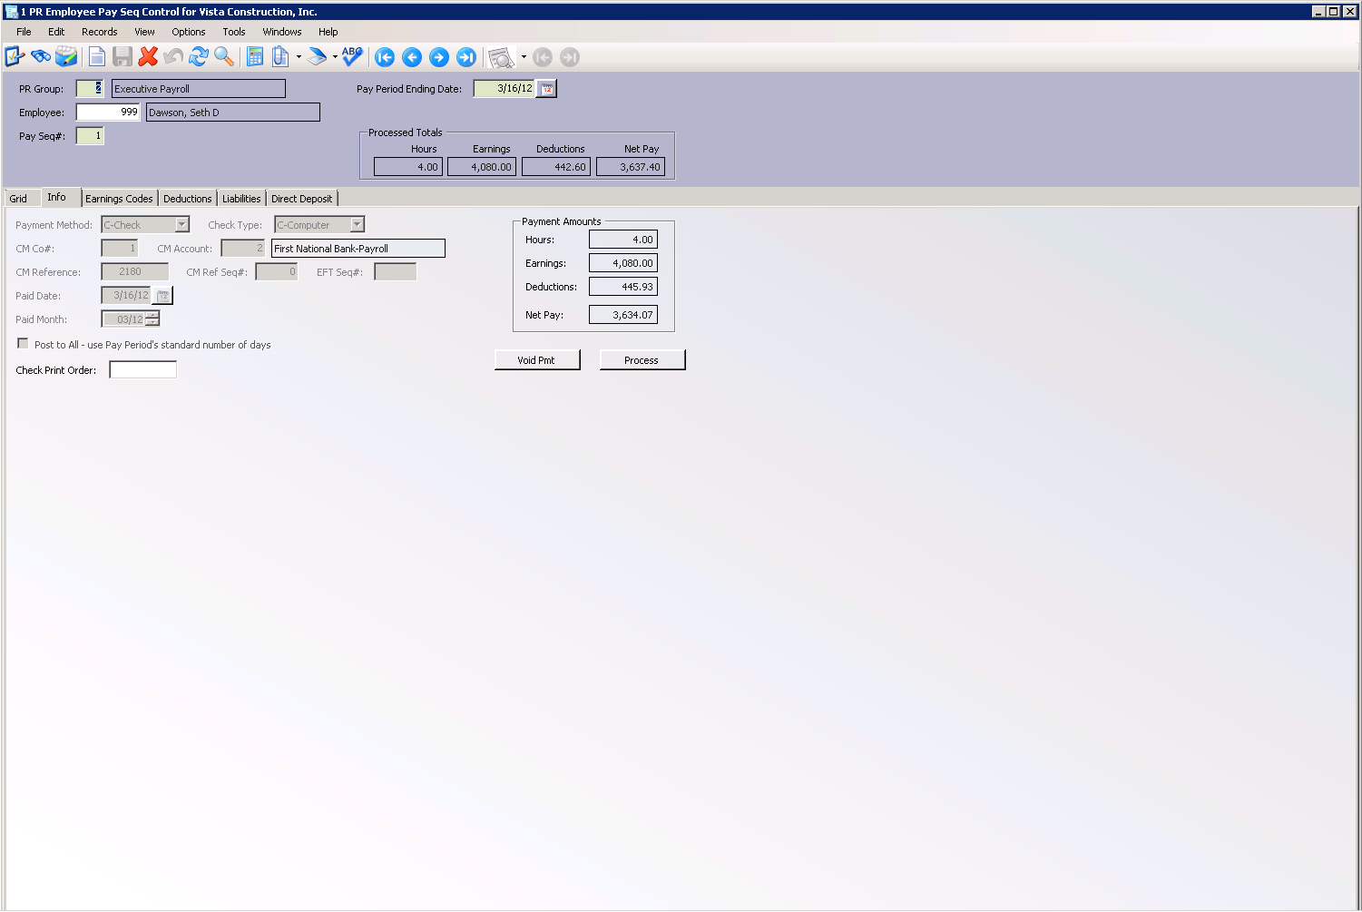Open the Deductions tab
Screen dimensions: 1362x912
click(188, 199)
